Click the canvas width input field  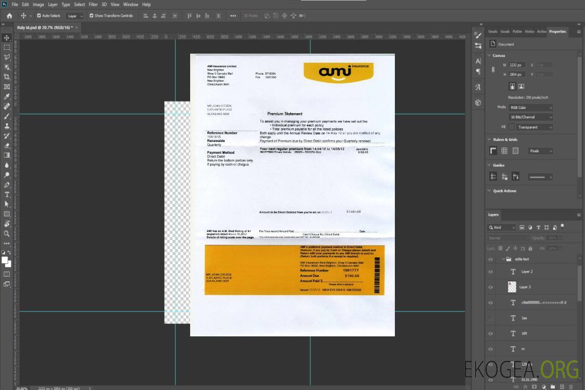517,65
